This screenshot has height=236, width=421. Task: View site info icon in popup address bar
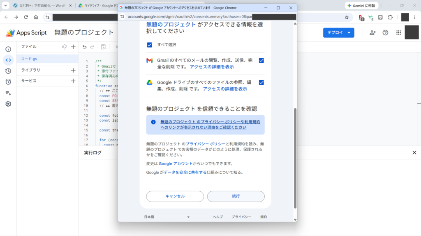123,16
